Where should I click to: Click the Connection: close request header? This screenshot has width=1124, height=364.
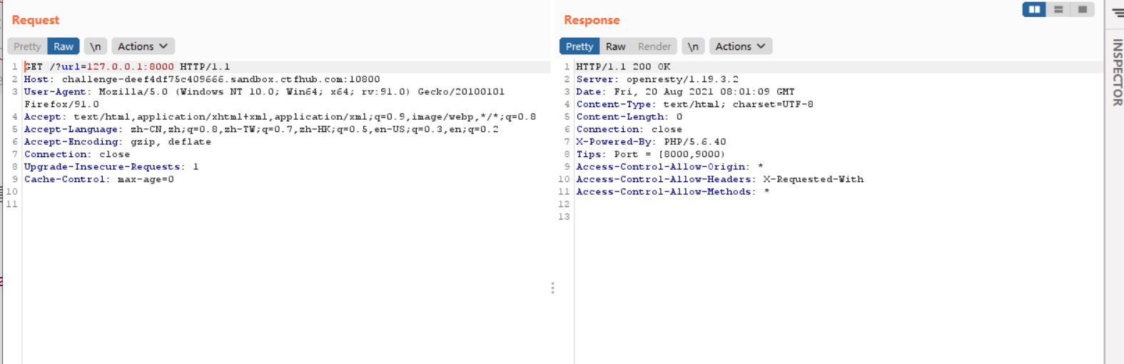[x=77, y=154]
